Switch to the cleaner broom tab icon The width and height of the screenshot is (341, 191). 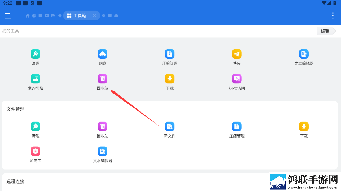click(104, 16)
